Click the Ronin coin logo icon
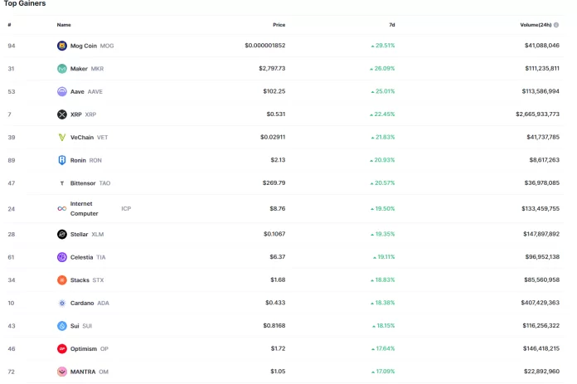The height and width of the screenshot is (384, 577). click(x=62, y=160)
